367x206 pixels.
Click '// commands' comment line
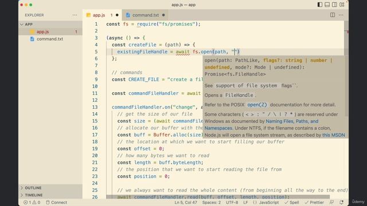coord(127,73)
